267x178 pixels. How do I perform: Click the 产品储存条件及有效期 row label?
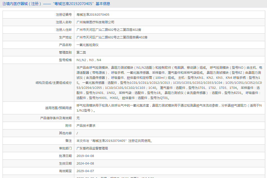coord(56,118)
